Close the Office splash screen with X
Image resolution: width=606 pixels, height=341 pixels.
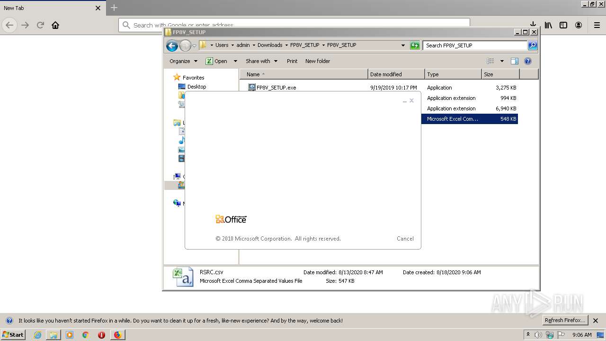tap(411, 100)
